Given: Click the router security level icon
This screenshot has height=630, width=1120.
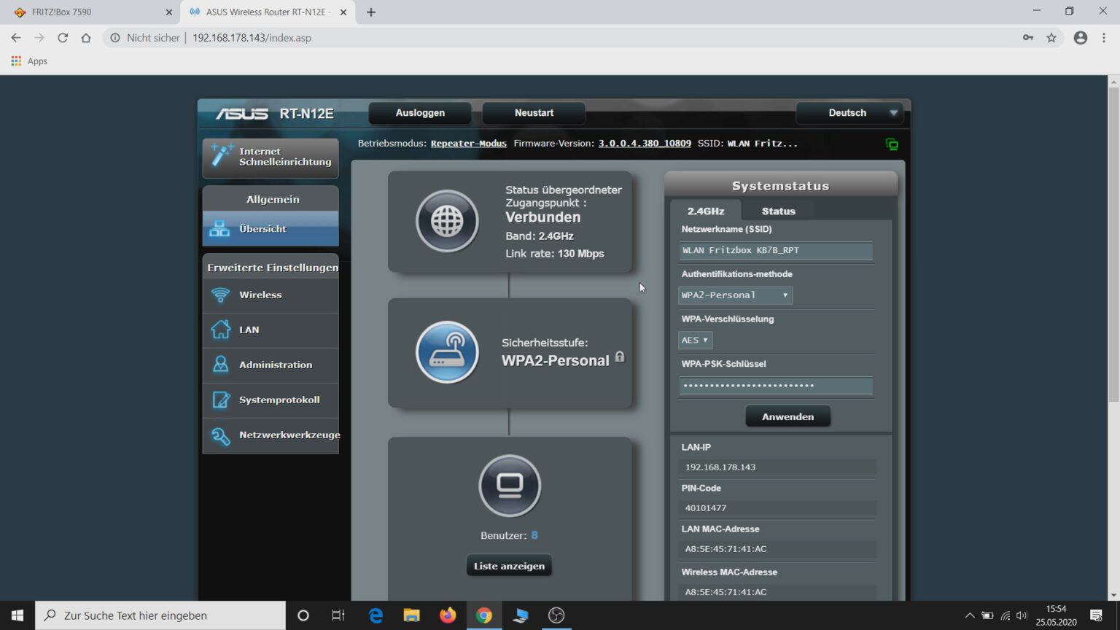Looking at the screenshot, I should point(447,352).
